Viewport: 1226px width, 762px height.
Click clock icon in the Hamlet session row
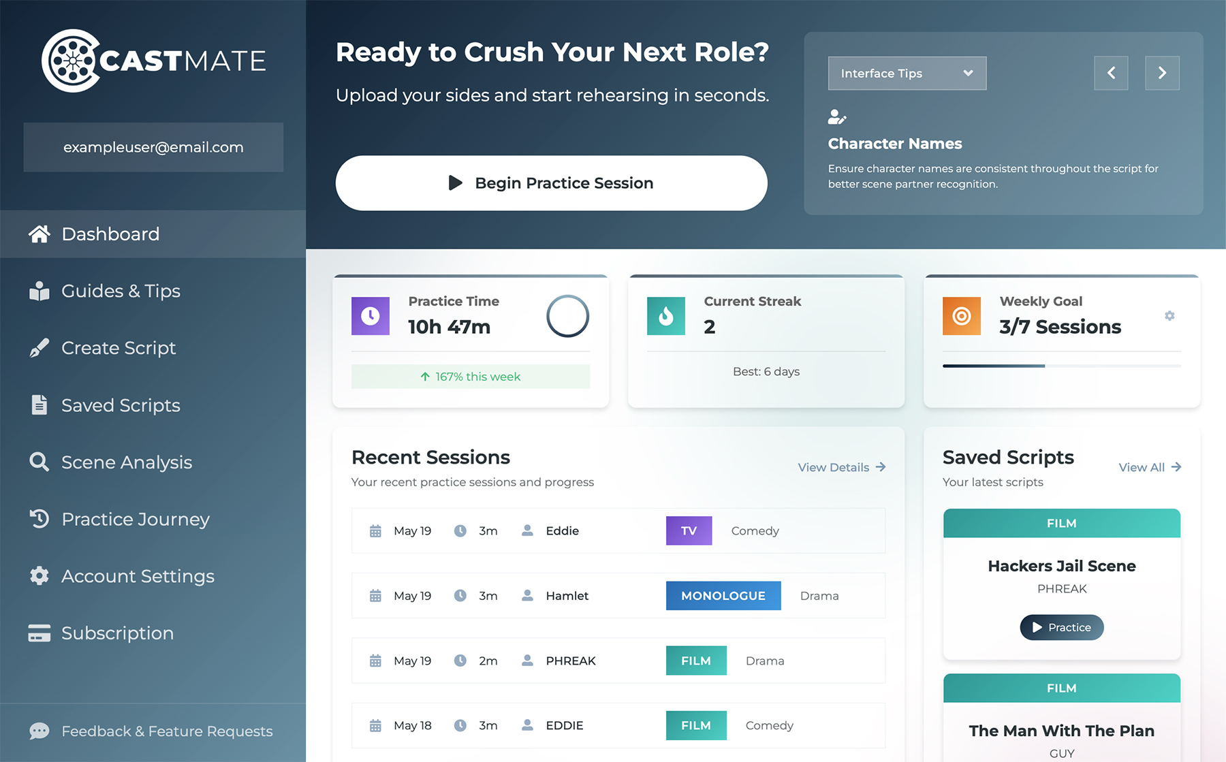[x=460, y=596]
